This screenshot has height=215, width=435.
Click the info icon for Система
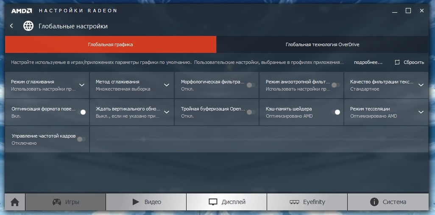[x=374, y=202]
